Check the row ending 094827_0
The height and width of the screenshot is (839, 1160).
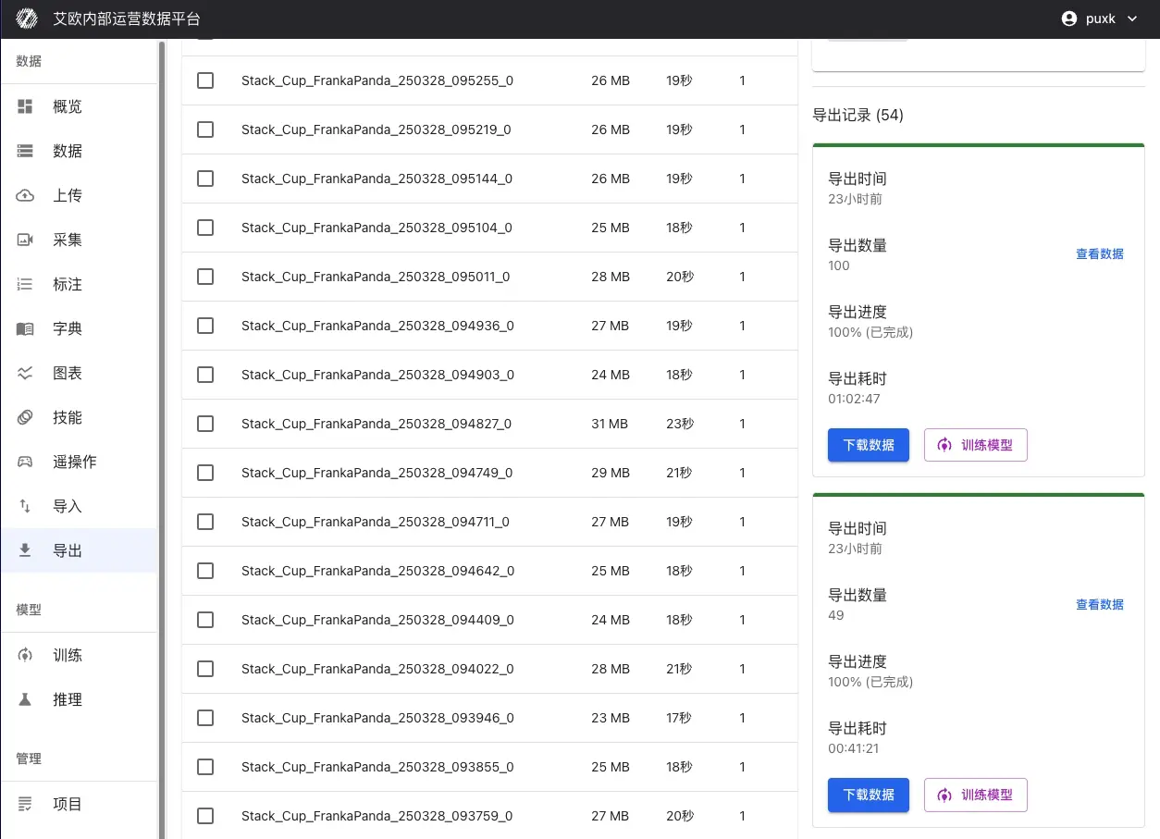click(205, 424)
